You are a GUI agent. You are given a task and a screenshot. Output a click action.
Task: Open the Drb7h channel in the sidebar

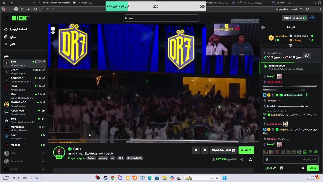24,72
